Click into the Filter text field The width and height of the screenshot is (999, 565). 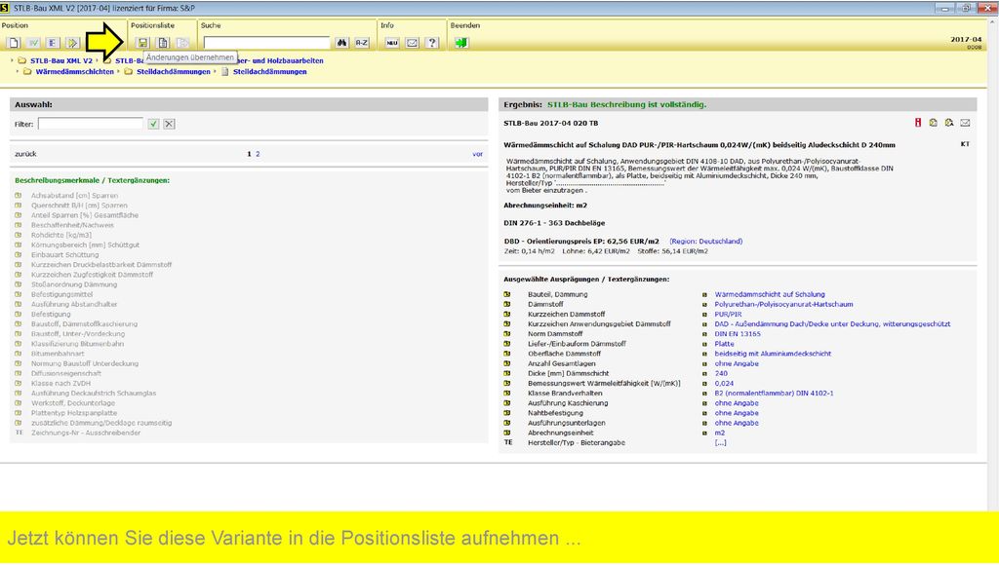pyautogui.click(x=91, y=124)
